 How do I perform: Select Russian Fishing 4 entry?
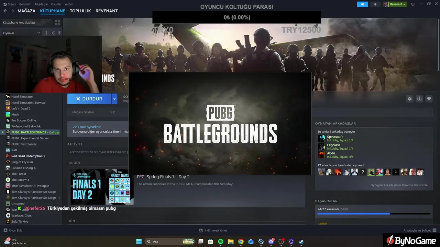pyautogui.click(x=23, y=168)
